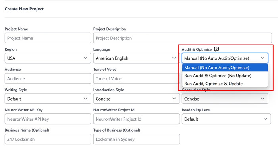Viewport: 278px width, 146px height.
Task: Open the Readability Level dropdown
Action: [226, 119]
